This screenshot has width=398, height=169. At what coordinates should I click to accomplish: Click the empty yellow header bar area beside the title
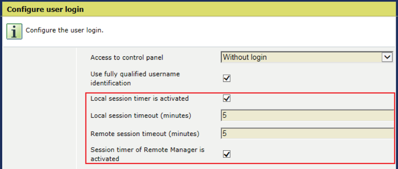pyautogui.click(x=239, y=10)
